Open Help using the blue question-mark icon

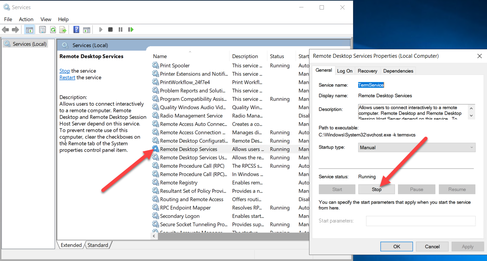coord(76,30)
